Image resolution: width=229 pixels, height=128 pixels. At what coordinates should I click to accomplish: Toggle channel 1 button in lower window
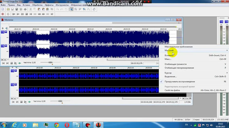12,71
